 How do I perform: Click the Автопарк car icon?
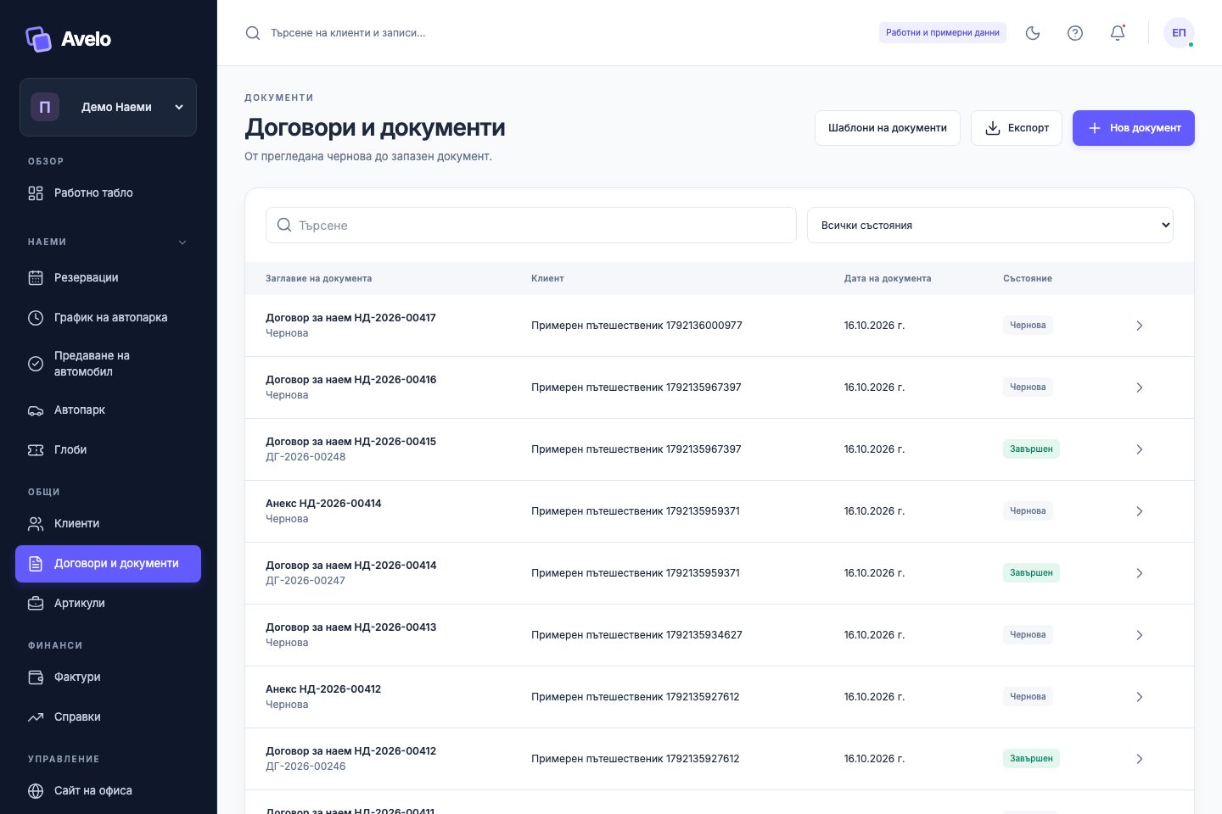(36, 410)
